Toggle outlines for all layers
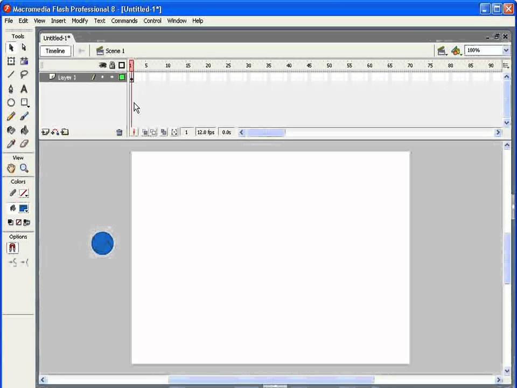 pyautogui.click(x=122, y=65)
